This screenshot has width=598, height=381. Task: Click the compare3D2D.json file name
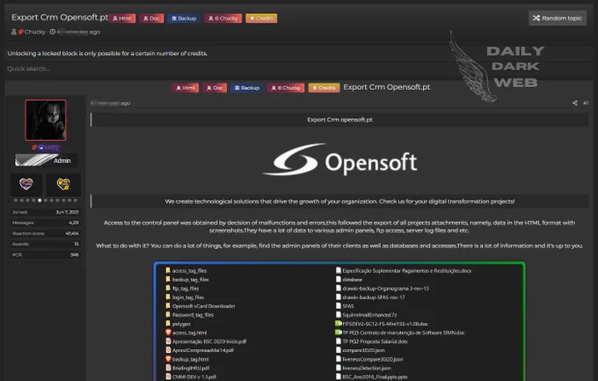pos(363,350)
